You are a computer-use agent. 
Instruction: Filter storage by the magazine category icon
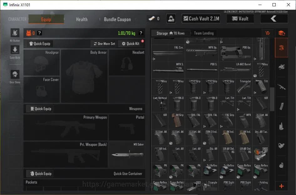point(281,106)
